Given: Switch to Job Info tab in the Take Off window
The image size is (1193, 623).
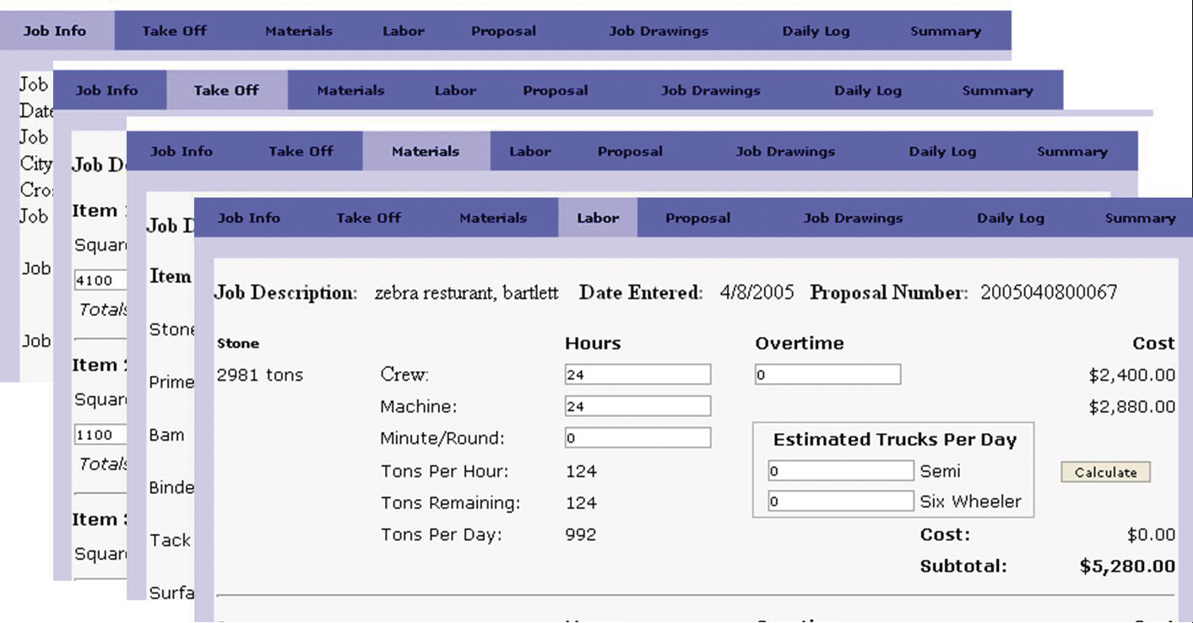Looking at the screenshot, I should [x=106, y=90].
